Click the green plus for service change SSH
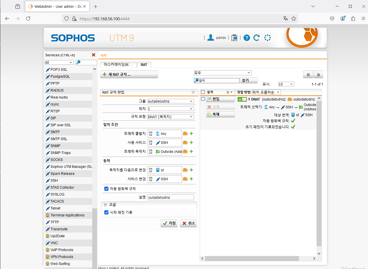The height and width of the screenshot is (269, 368). pos(191,179)
